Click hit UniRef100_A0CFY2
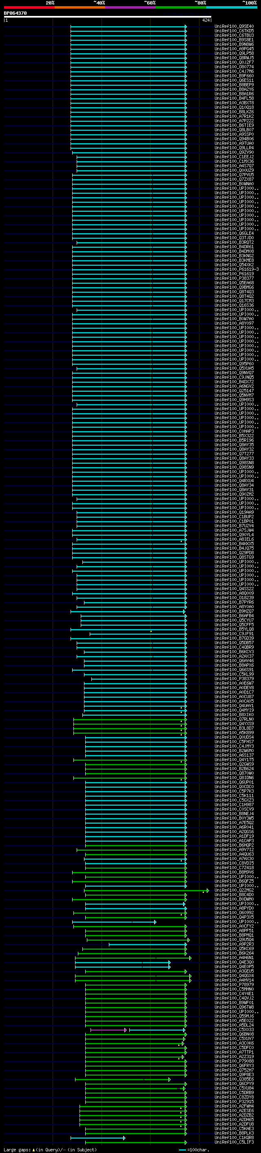This screenshot has width=261, height=1153. 234,926
